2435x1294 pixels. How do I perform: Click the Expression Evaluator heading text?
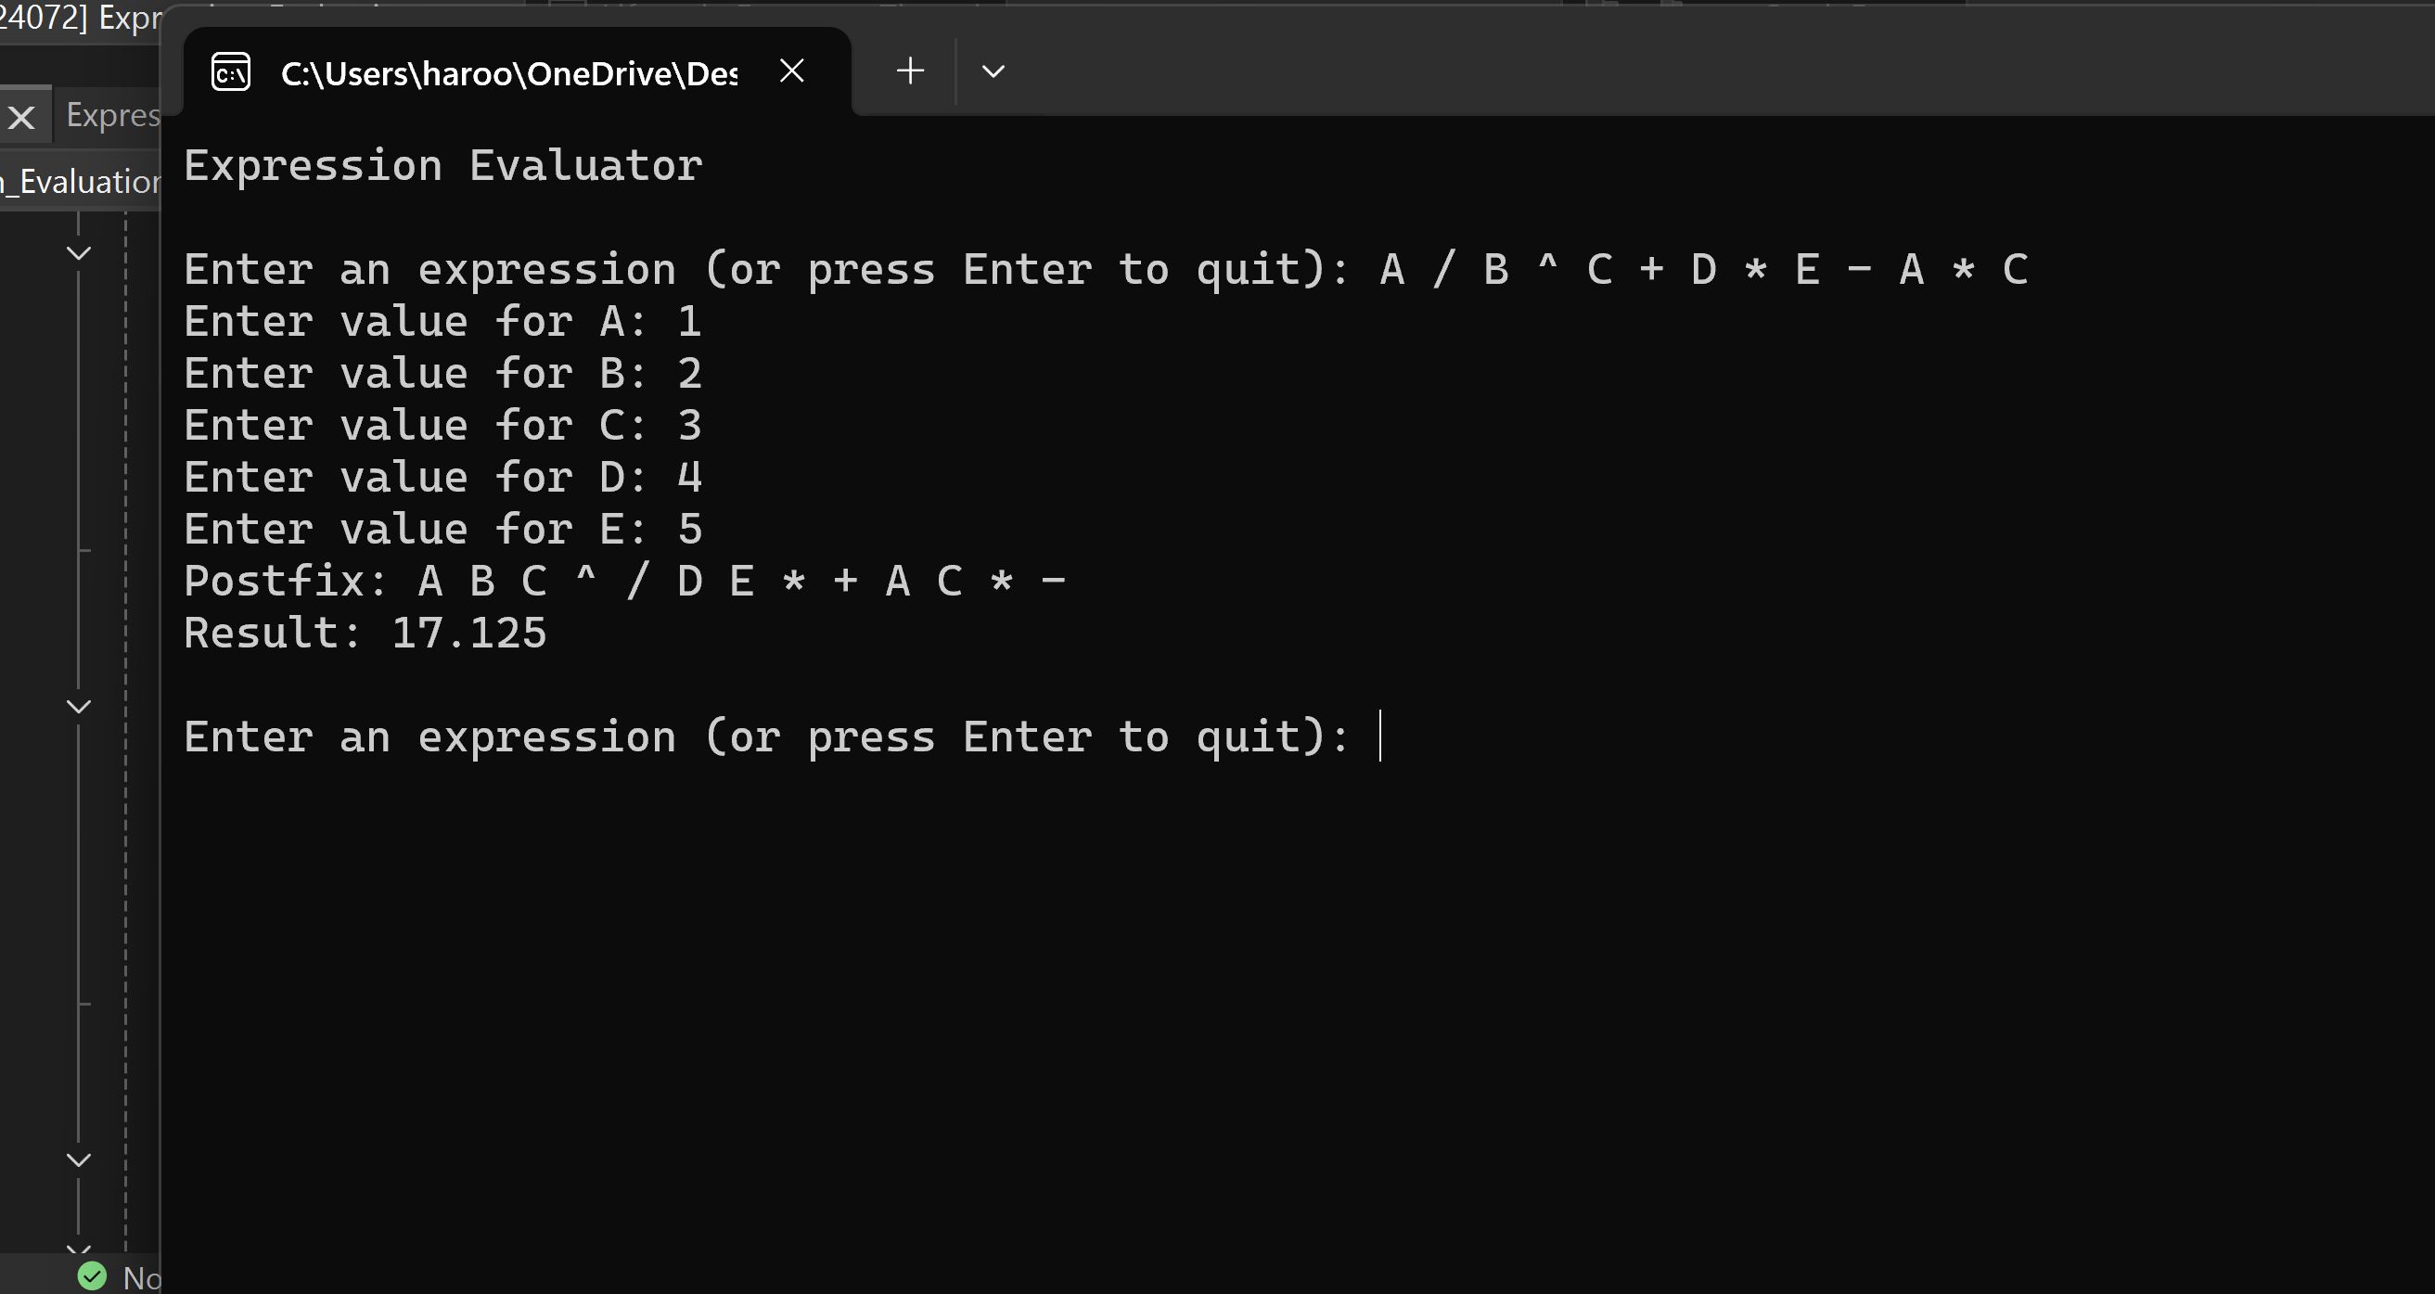tap(443, 165)
